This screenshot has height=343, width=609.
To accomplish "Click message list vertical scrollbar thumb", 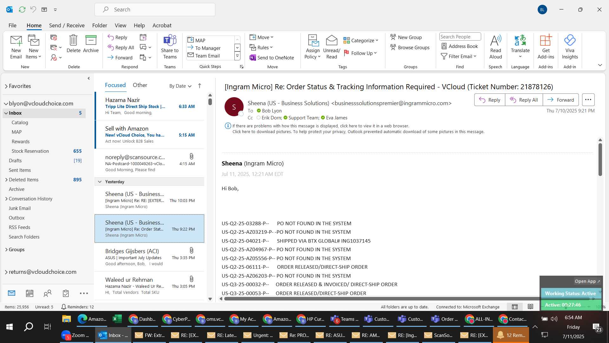I will click(x=210, y=102).
